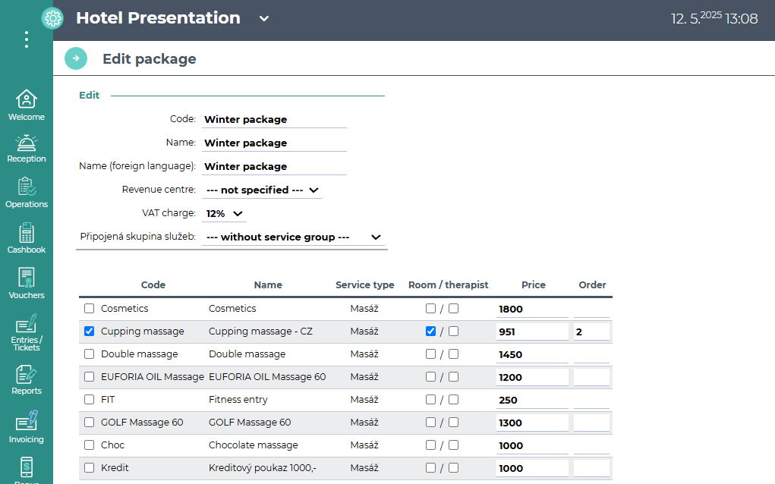Open the Welcome home icon

(27, 99)
